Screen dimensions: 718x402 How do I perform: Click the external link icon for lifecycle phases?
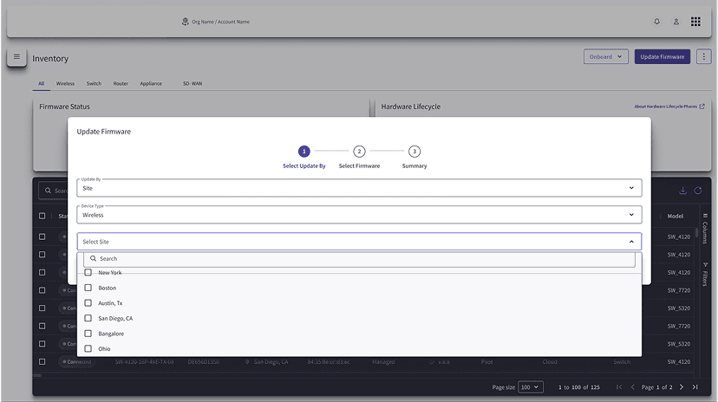(702, 107)
